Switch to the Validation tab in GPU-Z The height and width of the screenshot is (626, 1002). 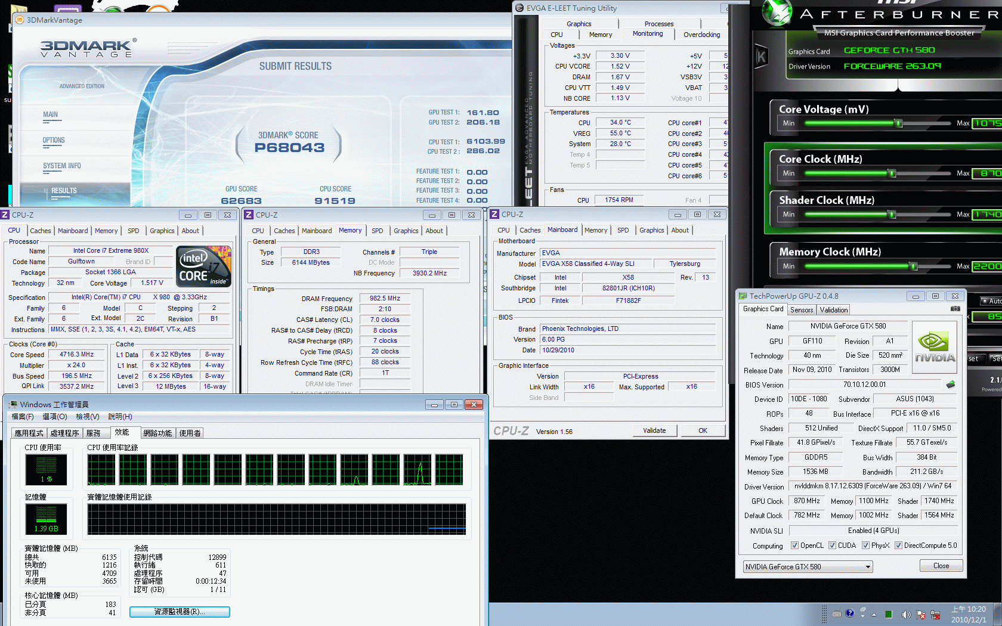(x=833, y=310)
